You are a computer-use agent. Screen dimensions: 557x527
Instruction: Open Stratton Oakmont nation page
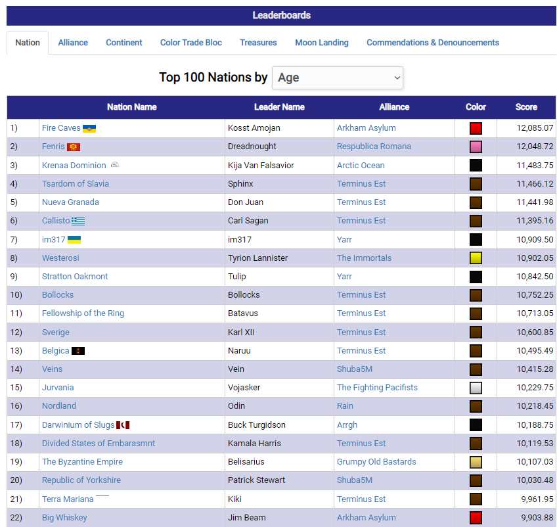point(75,277)
